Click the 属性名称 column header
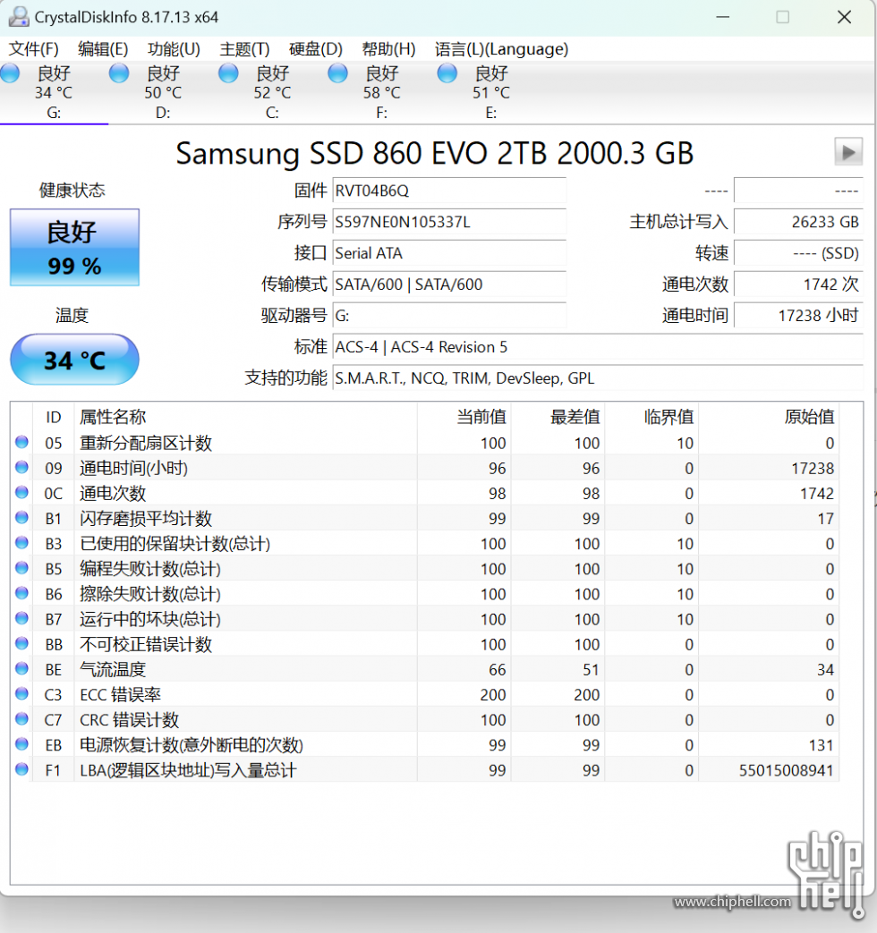Image resolution: width=877 pixels, height=933 pixels. tap(245, 417)
